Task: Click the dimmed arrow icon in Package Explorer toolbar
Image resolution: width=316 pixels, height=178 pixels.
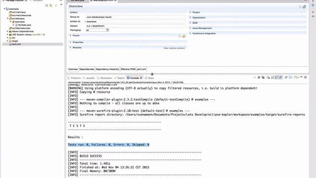Action: tap(56, 5)
